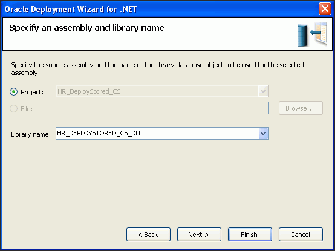Click the Project combo box HR_DeployStored_CS
Screen dimensions: 335x251
(162, 91)
